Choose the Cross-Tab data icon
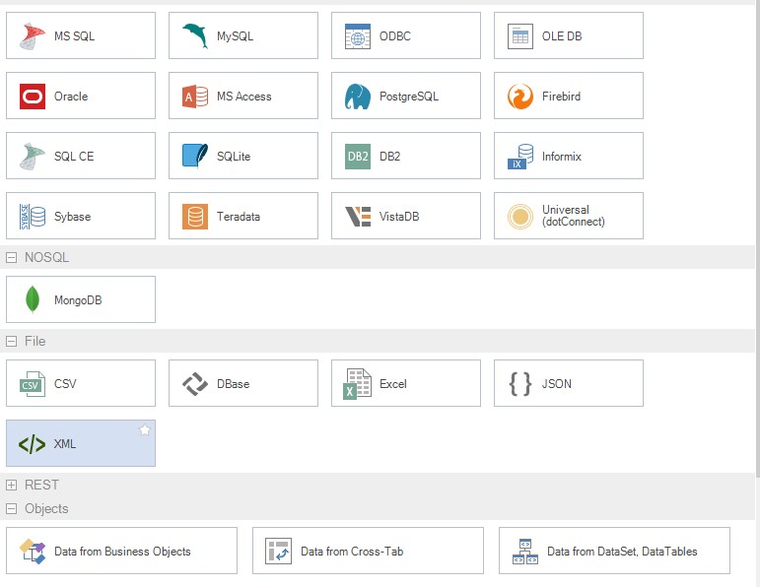760x587 pixels. (278, 552)
